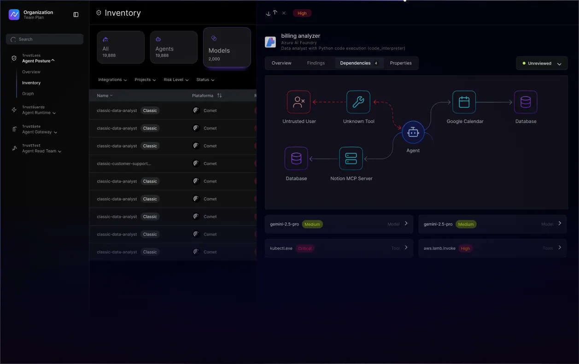
Task: Click the icon on the All card
Action: 105,39
